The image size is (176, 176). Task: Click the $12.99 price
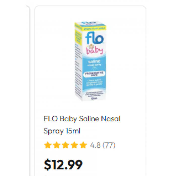pos(63,165)
